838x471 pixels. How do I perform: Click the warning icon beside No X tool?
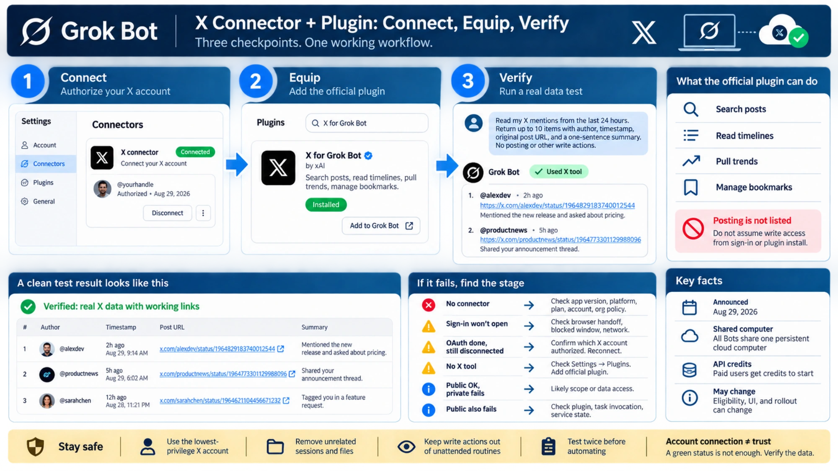428,368
